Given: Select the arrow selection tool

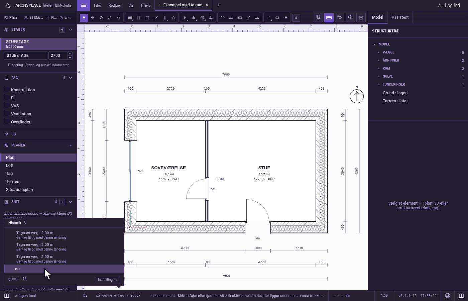Looking at the screenshot, I should (x=84, y=18).
